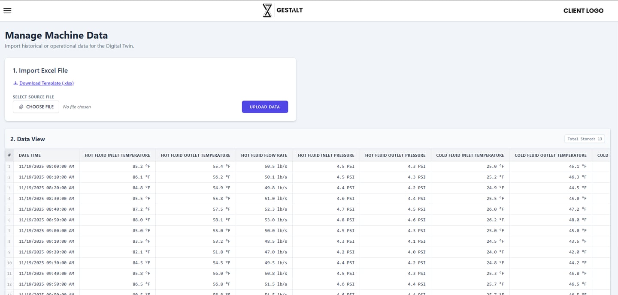Click the 26.2 °F cold inlet value
This screenshot has height=295, width=618.
pos(495,220)
